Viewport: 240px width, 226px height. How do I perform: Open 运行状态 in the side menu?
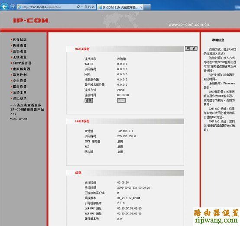[x=19, y=40]
